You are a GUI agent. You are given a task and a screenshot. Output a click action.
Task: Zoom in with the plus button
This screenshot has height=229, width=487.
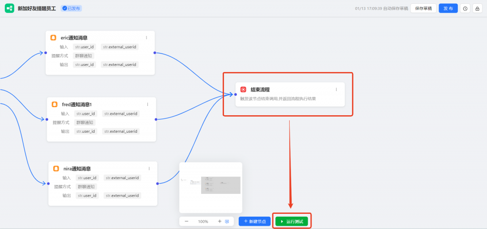point(219,221)
